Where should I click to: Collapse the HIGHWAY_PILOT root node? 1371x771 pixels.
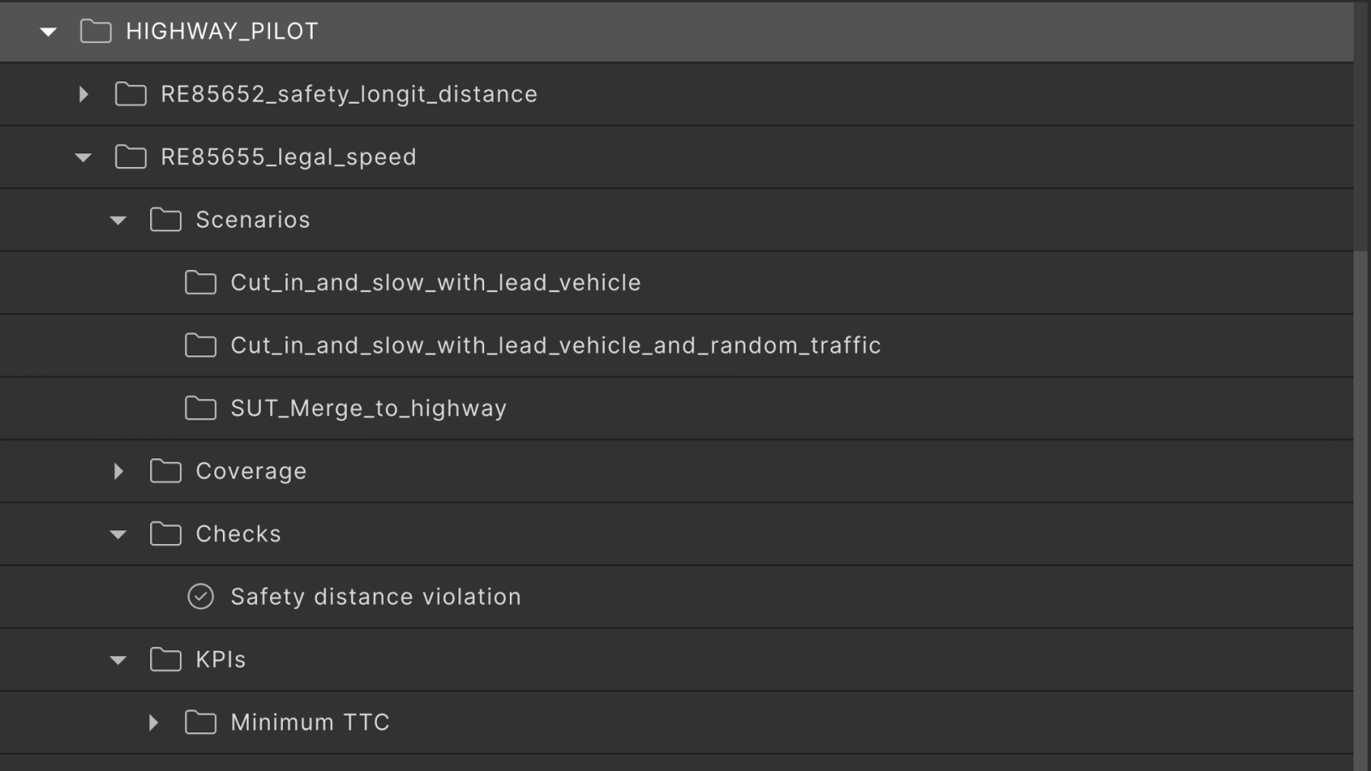48,32
